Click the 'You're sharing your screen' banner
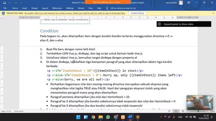Screen dimensions: 216x121 pos(108,2)
